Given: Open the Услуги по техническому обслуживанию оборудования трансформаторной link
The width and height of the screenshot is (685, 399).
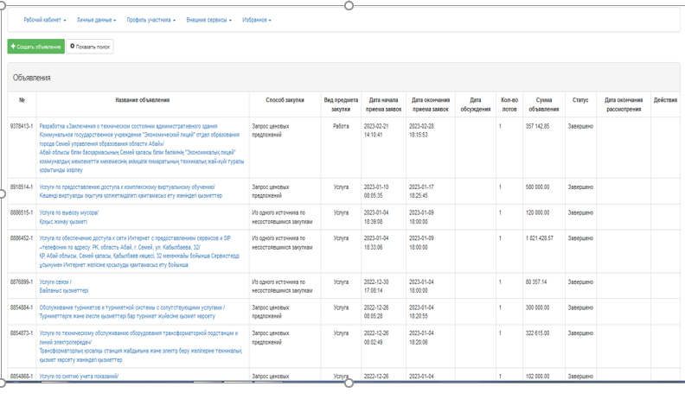Looking at the screenshot, I should click(141, 346).
